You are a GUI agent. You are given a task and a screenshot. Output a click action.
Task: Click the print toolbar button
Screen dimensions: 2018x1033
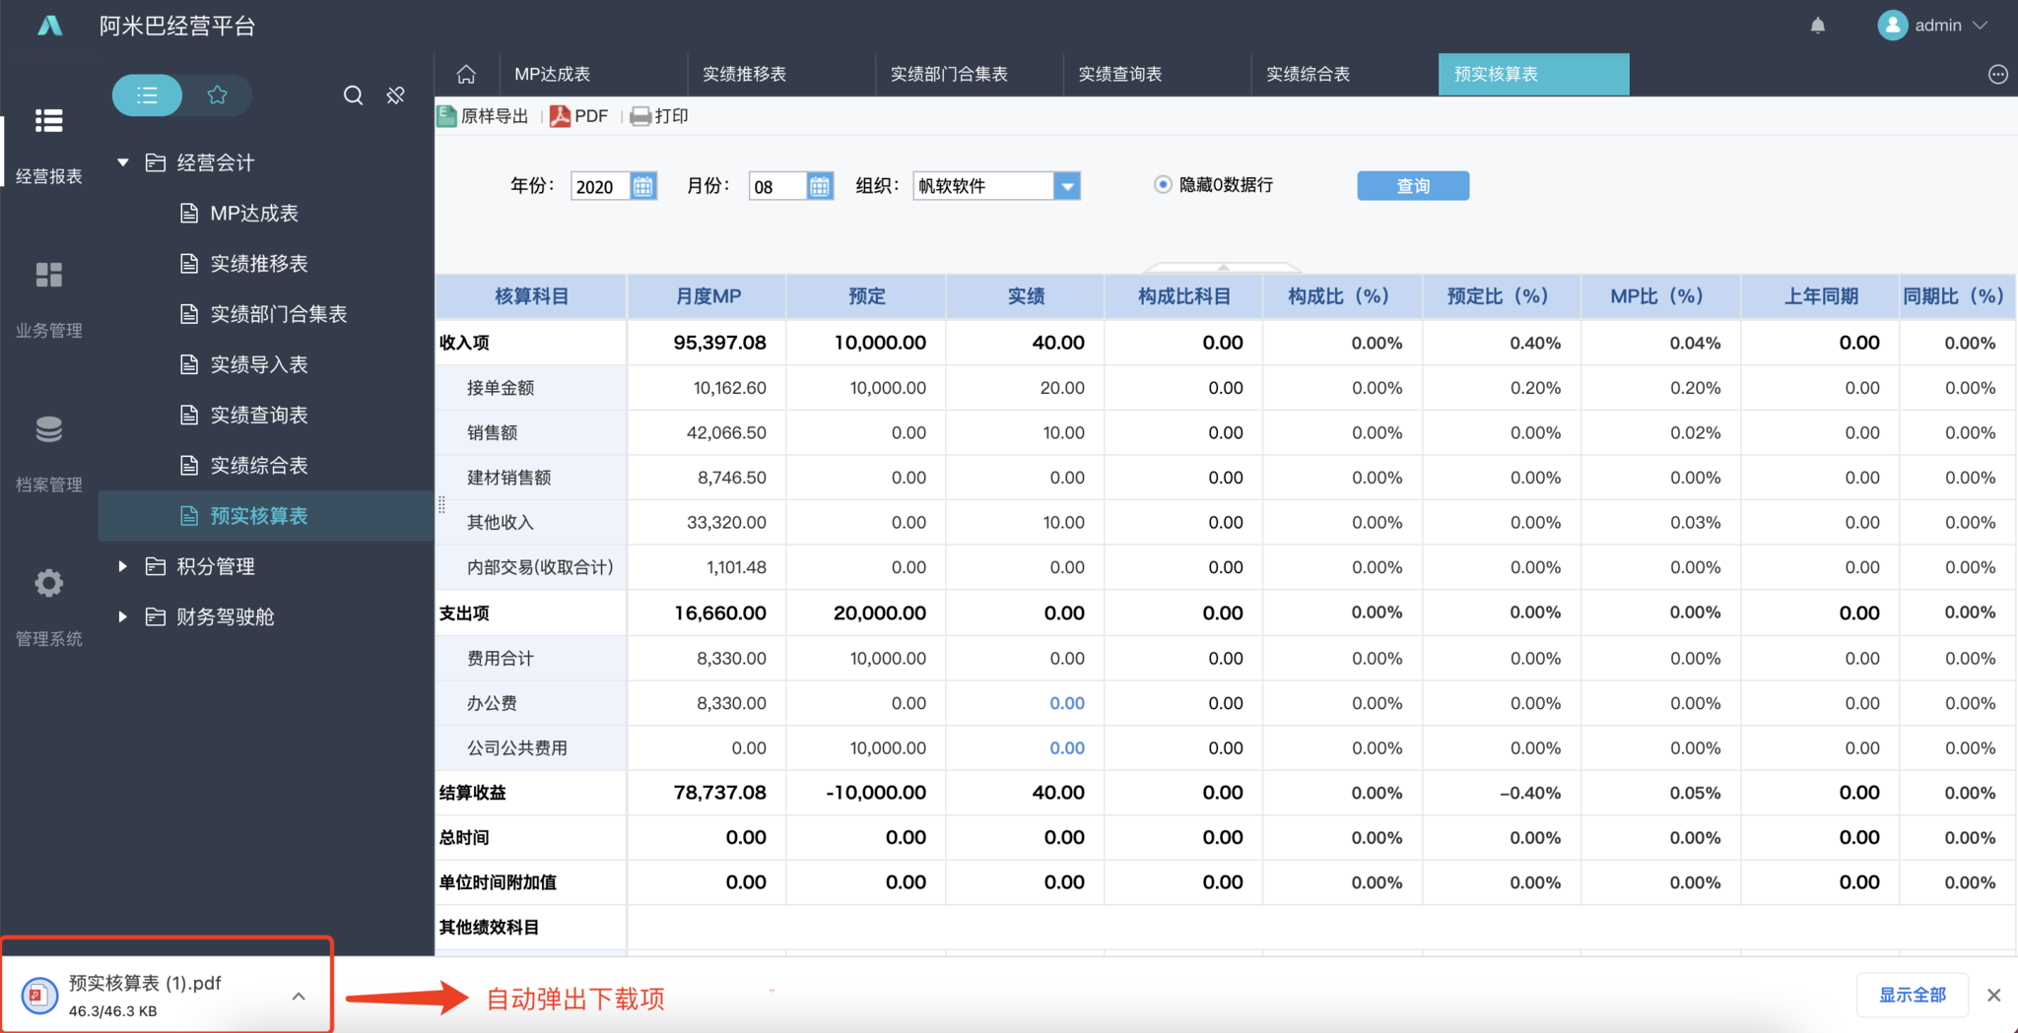(659, 116)
